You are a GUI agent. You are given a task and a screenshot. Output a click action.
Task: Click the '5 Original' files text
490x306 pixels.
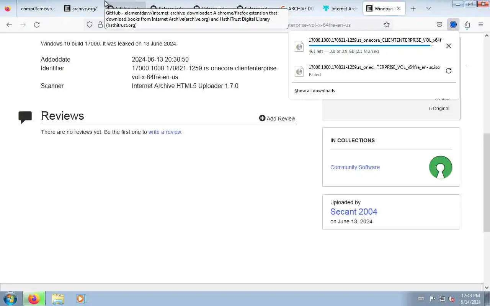pyautogui.click(x=439, y=109)
